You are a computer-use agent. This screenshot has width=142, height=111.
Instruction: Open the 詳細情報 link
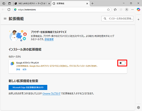tap(49, 39)
